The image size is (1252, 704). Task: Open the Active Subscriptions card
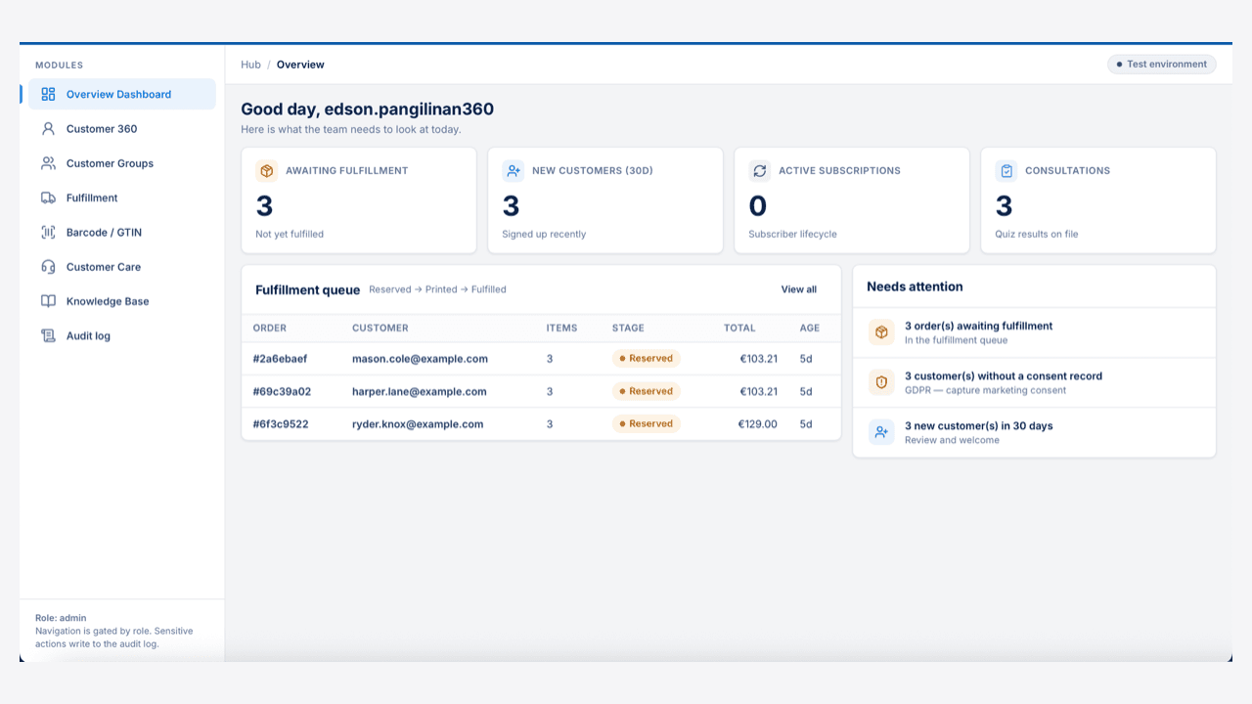[x=852, y=200]
